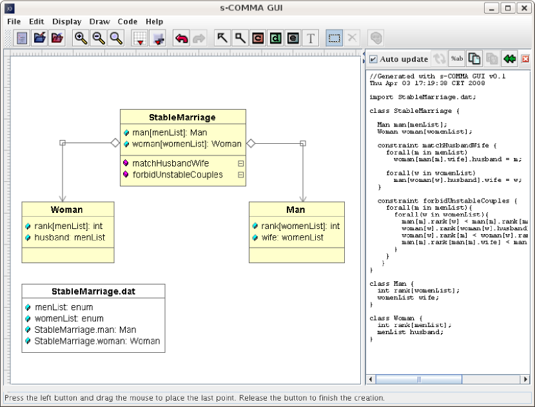Select the green 'd' data tool
This screenshot has width=535, height=407.
pos(275,38)
